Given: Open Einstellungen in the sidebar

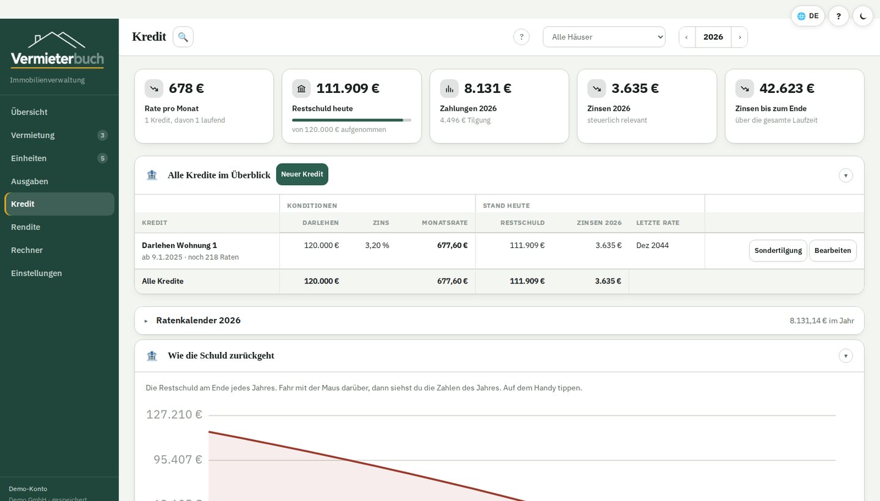Looking at the screenshot, I should coord(59,273).
